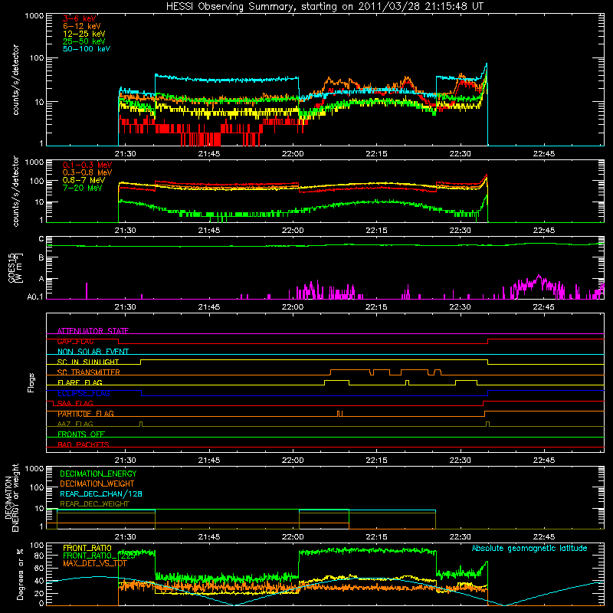Image resolution: width=613 pixels, height=613 pixels.
Task: Click the 21:45 tick under the decimation panel
Action: (x=208, y=537)
